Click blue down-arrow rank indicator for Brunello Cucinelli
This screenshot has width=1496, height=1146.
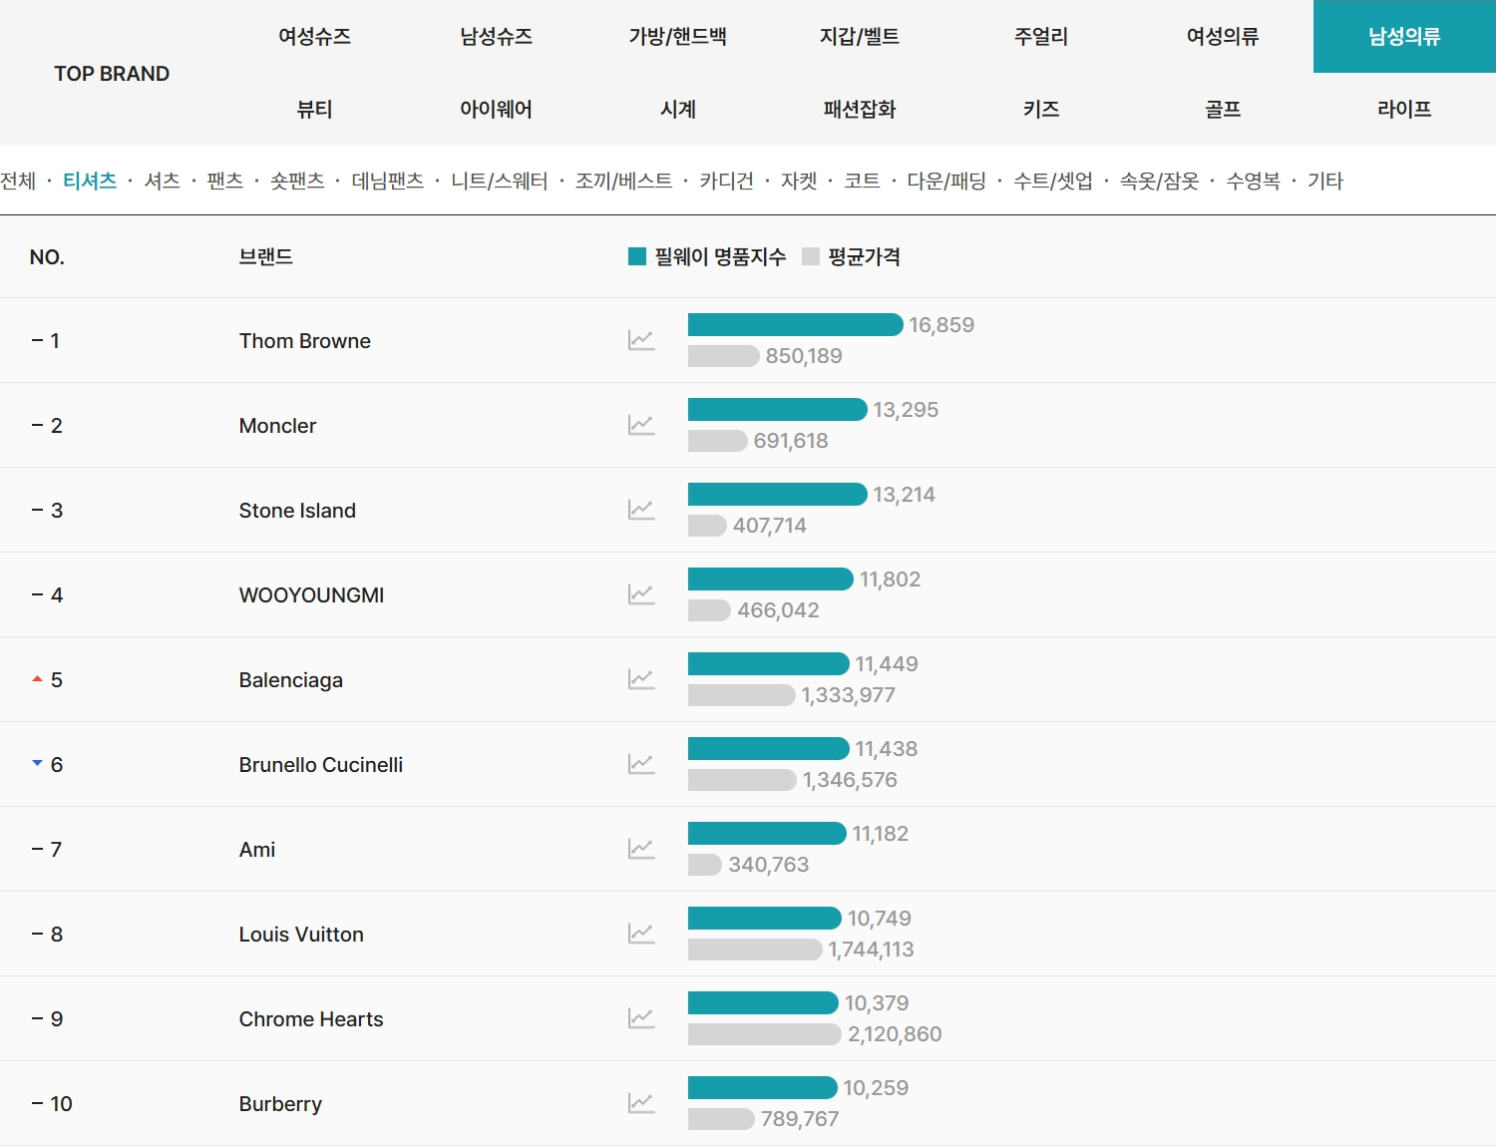click(x=37, y=763)
